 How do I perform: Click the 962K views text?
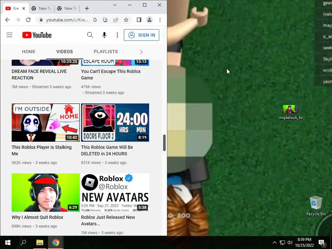click(x=21, y=163)
